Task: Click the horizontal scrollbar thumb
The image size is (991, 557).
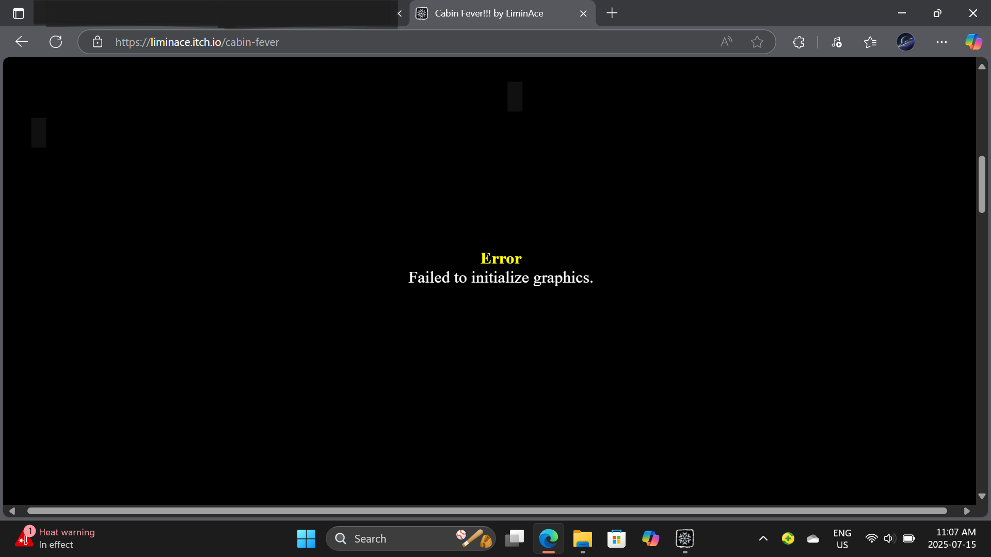Action: (x=487, y=511)
